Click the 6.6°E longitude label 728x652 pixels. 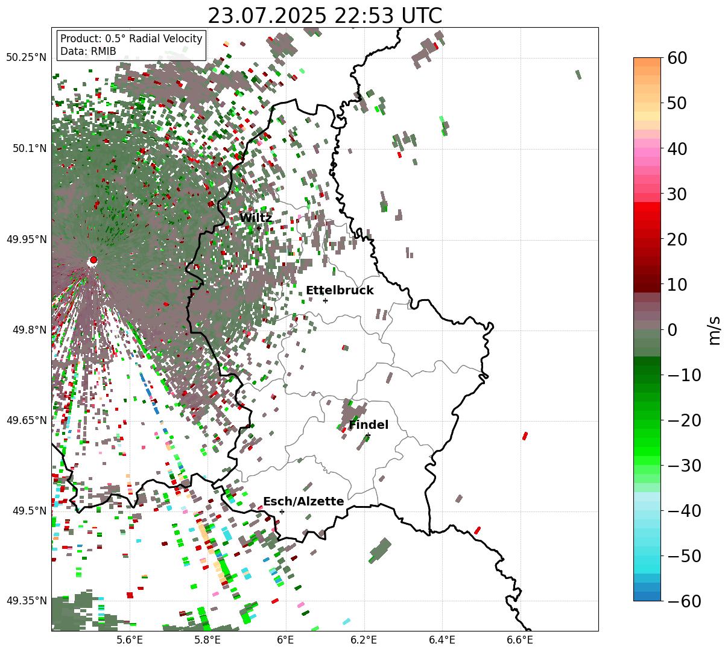point(520,640)
